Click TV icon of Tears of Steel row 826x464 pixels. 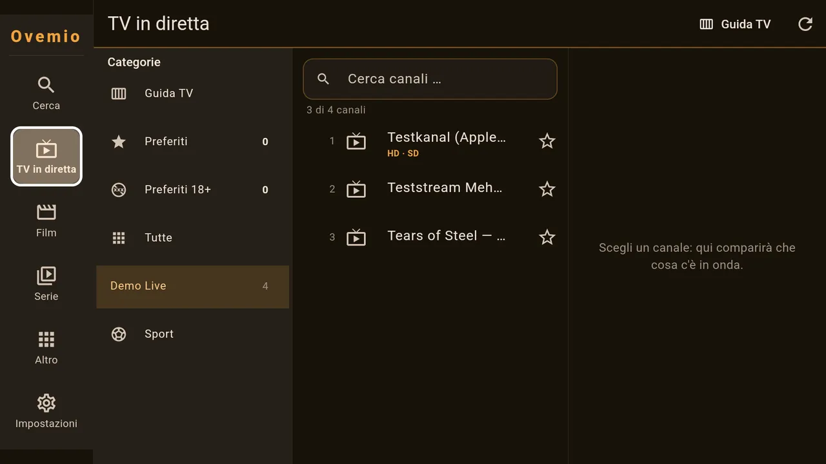coord(356,237)
